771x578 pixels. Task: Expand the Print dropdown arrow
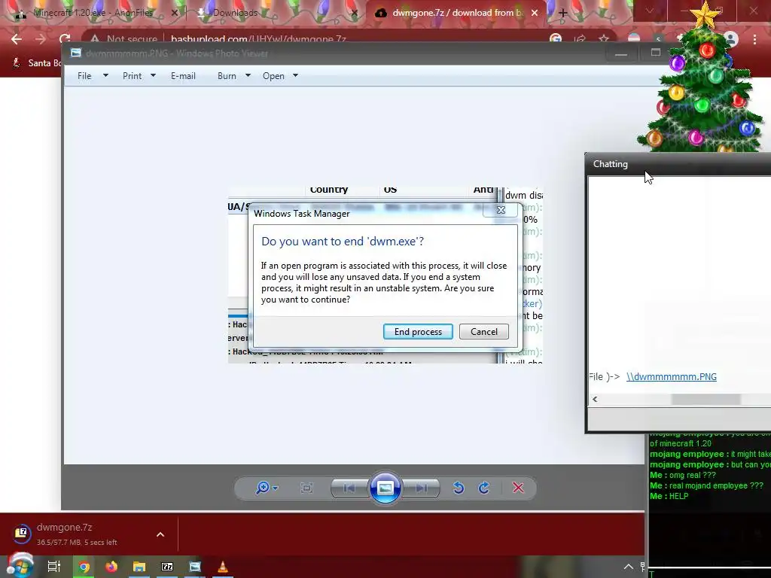153,76
